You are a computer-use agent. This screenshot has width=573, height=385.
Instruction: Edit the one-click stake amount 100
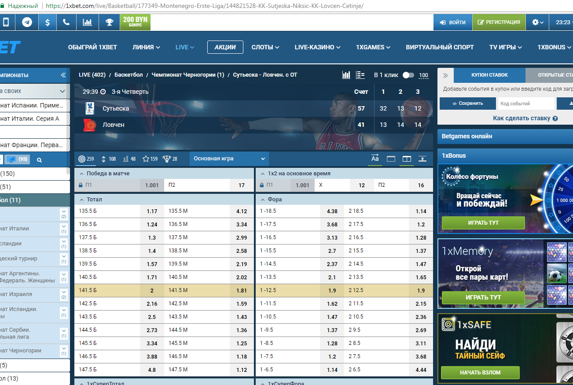click(423, 75)
